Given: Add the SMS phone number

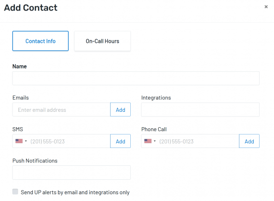Looking at the screenshot, I should click(x=120, y=141).
